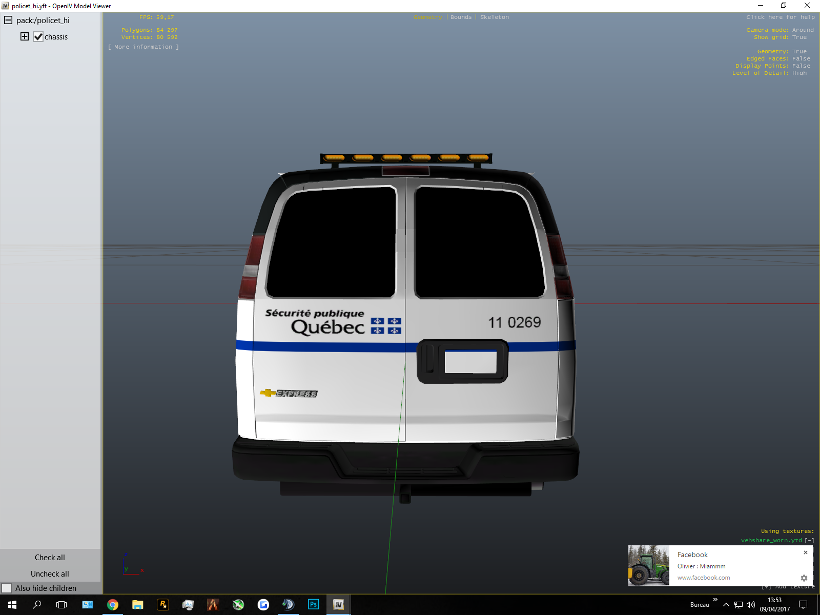This screenshot has width=820, height=615.
Task: Enable the Also hide children checkbox
Action: [x=7, y=588]
